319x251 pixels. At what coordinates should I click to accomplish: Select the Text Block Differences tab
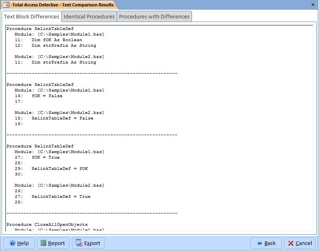tap(32, 16)
